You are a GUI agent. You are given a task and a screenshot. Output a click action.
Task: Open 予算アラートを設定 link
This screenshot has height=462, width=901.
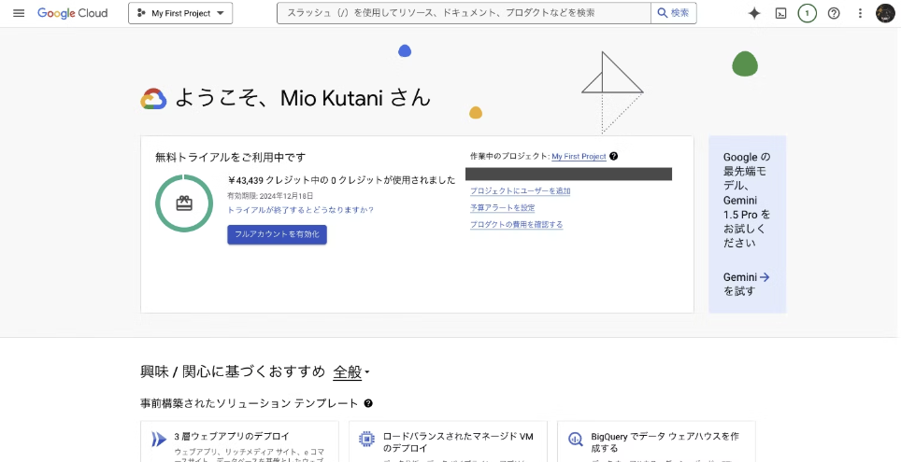[502, 208]
